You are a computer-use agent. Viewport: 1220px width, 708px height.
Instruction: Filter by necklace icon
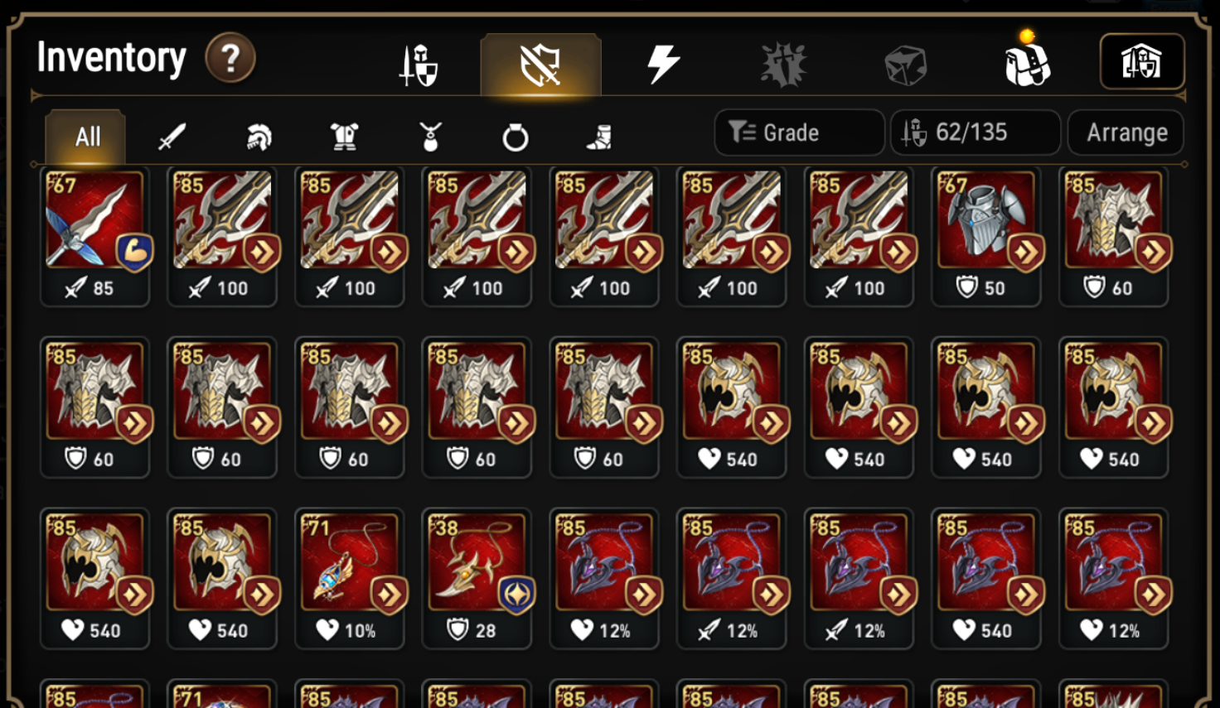430,137
